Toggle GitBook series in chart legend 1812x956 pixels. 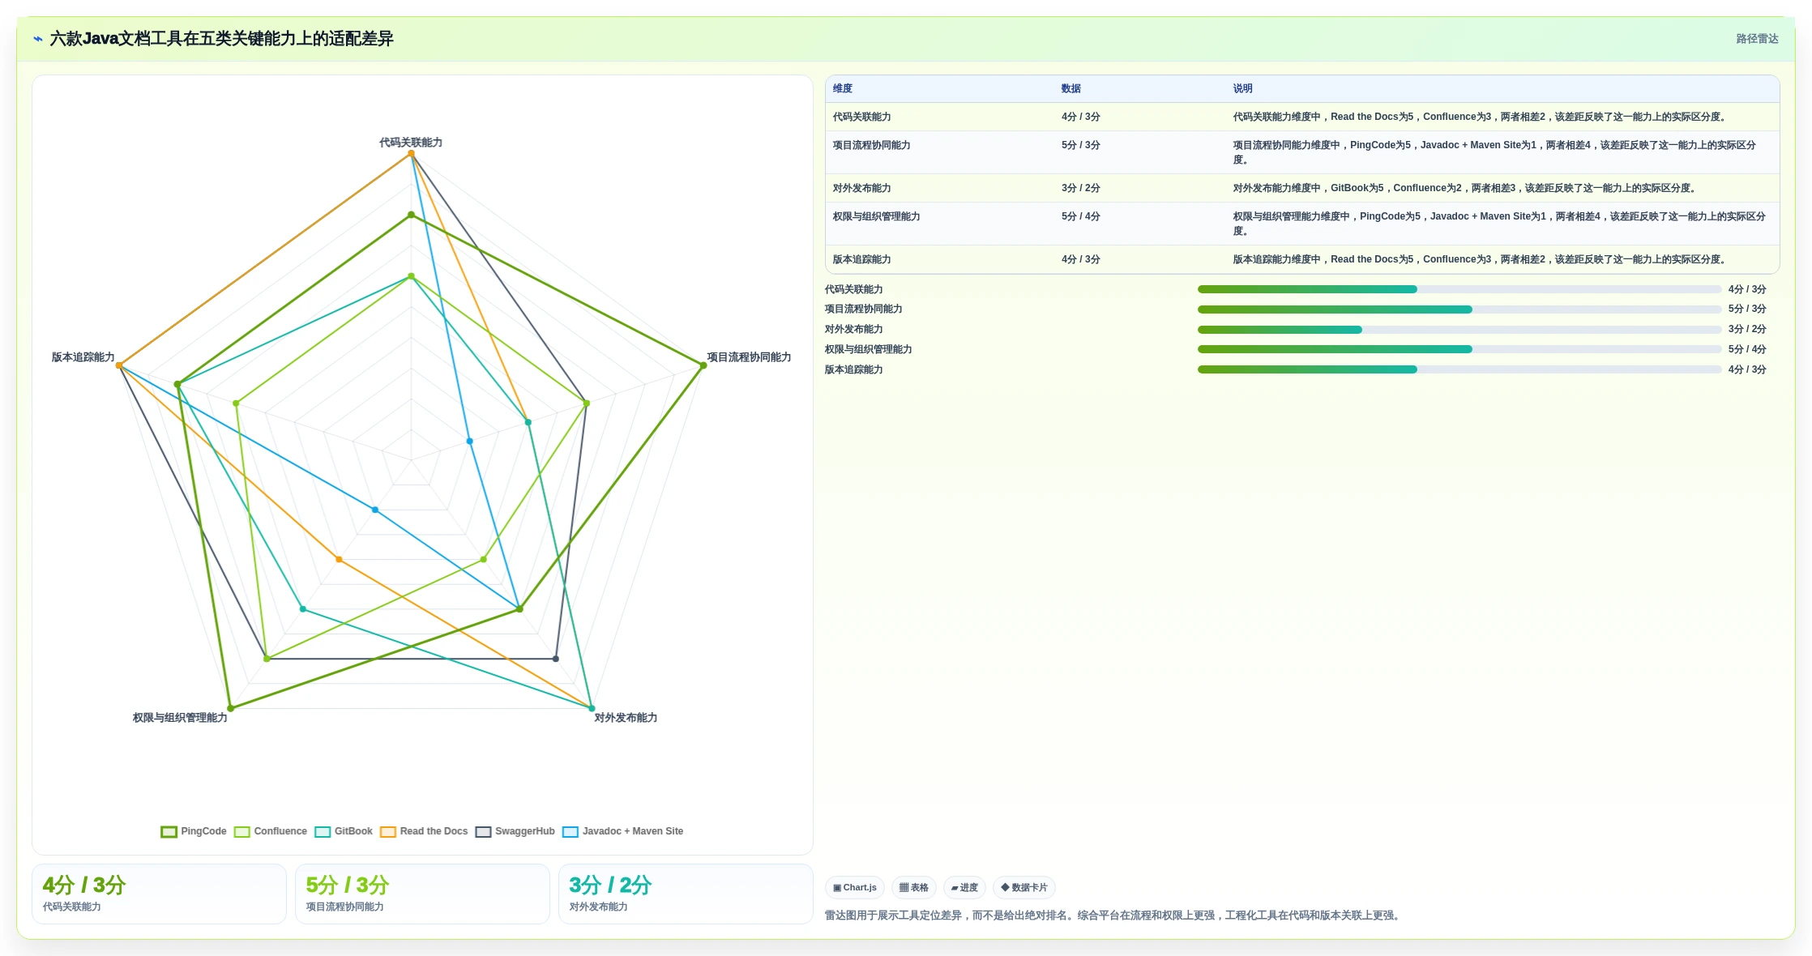click(x=344, y=831)
